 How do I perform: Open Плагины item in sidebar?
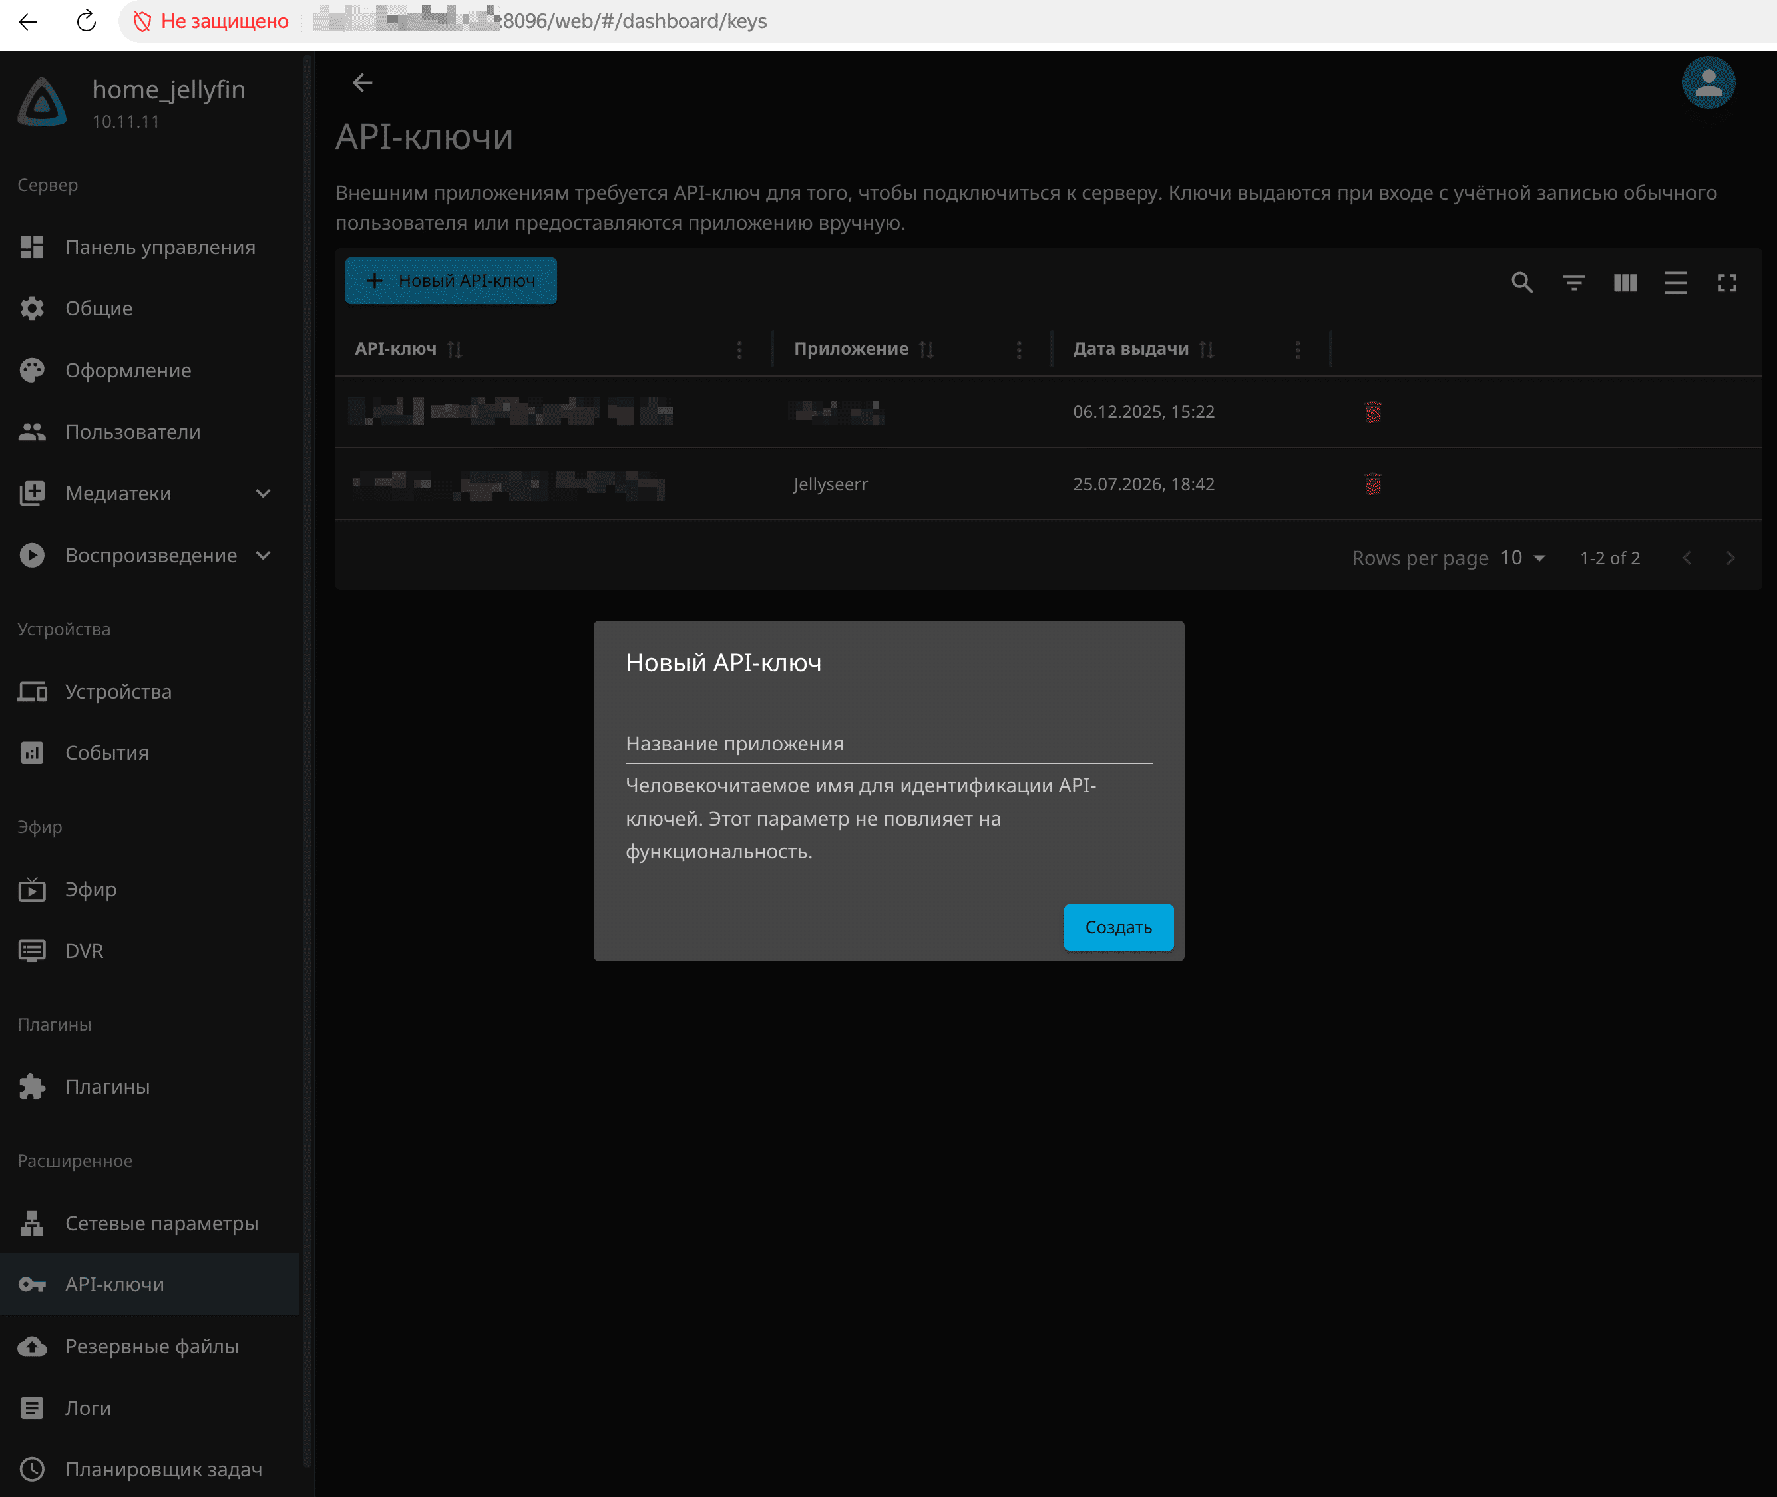pos(150,1087)
